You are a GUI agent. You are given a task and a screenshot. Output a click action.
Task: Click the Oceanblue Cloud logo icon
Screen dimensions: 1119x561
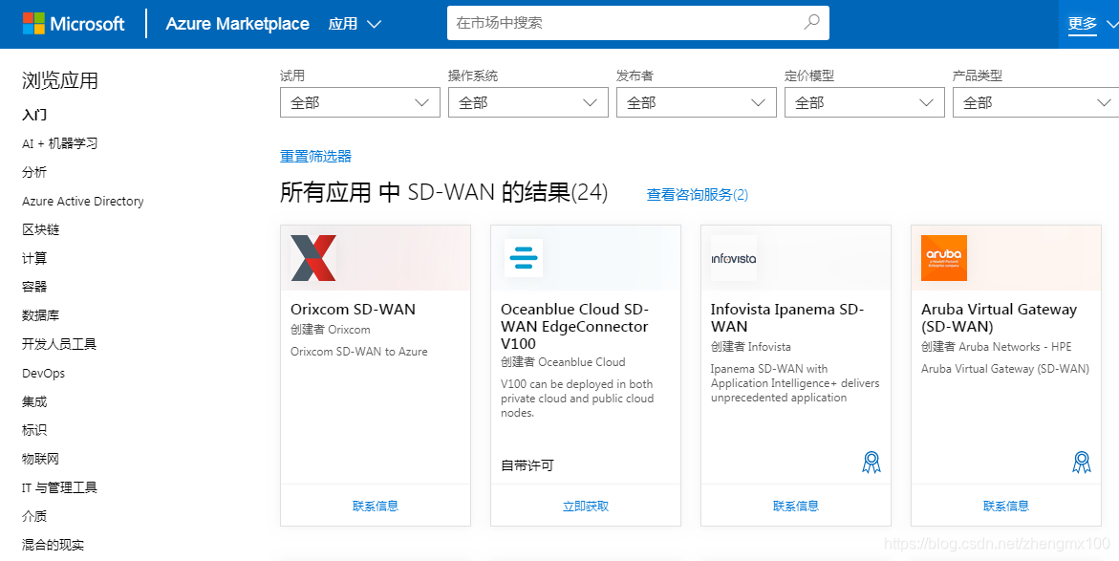(x=524, y=257)
